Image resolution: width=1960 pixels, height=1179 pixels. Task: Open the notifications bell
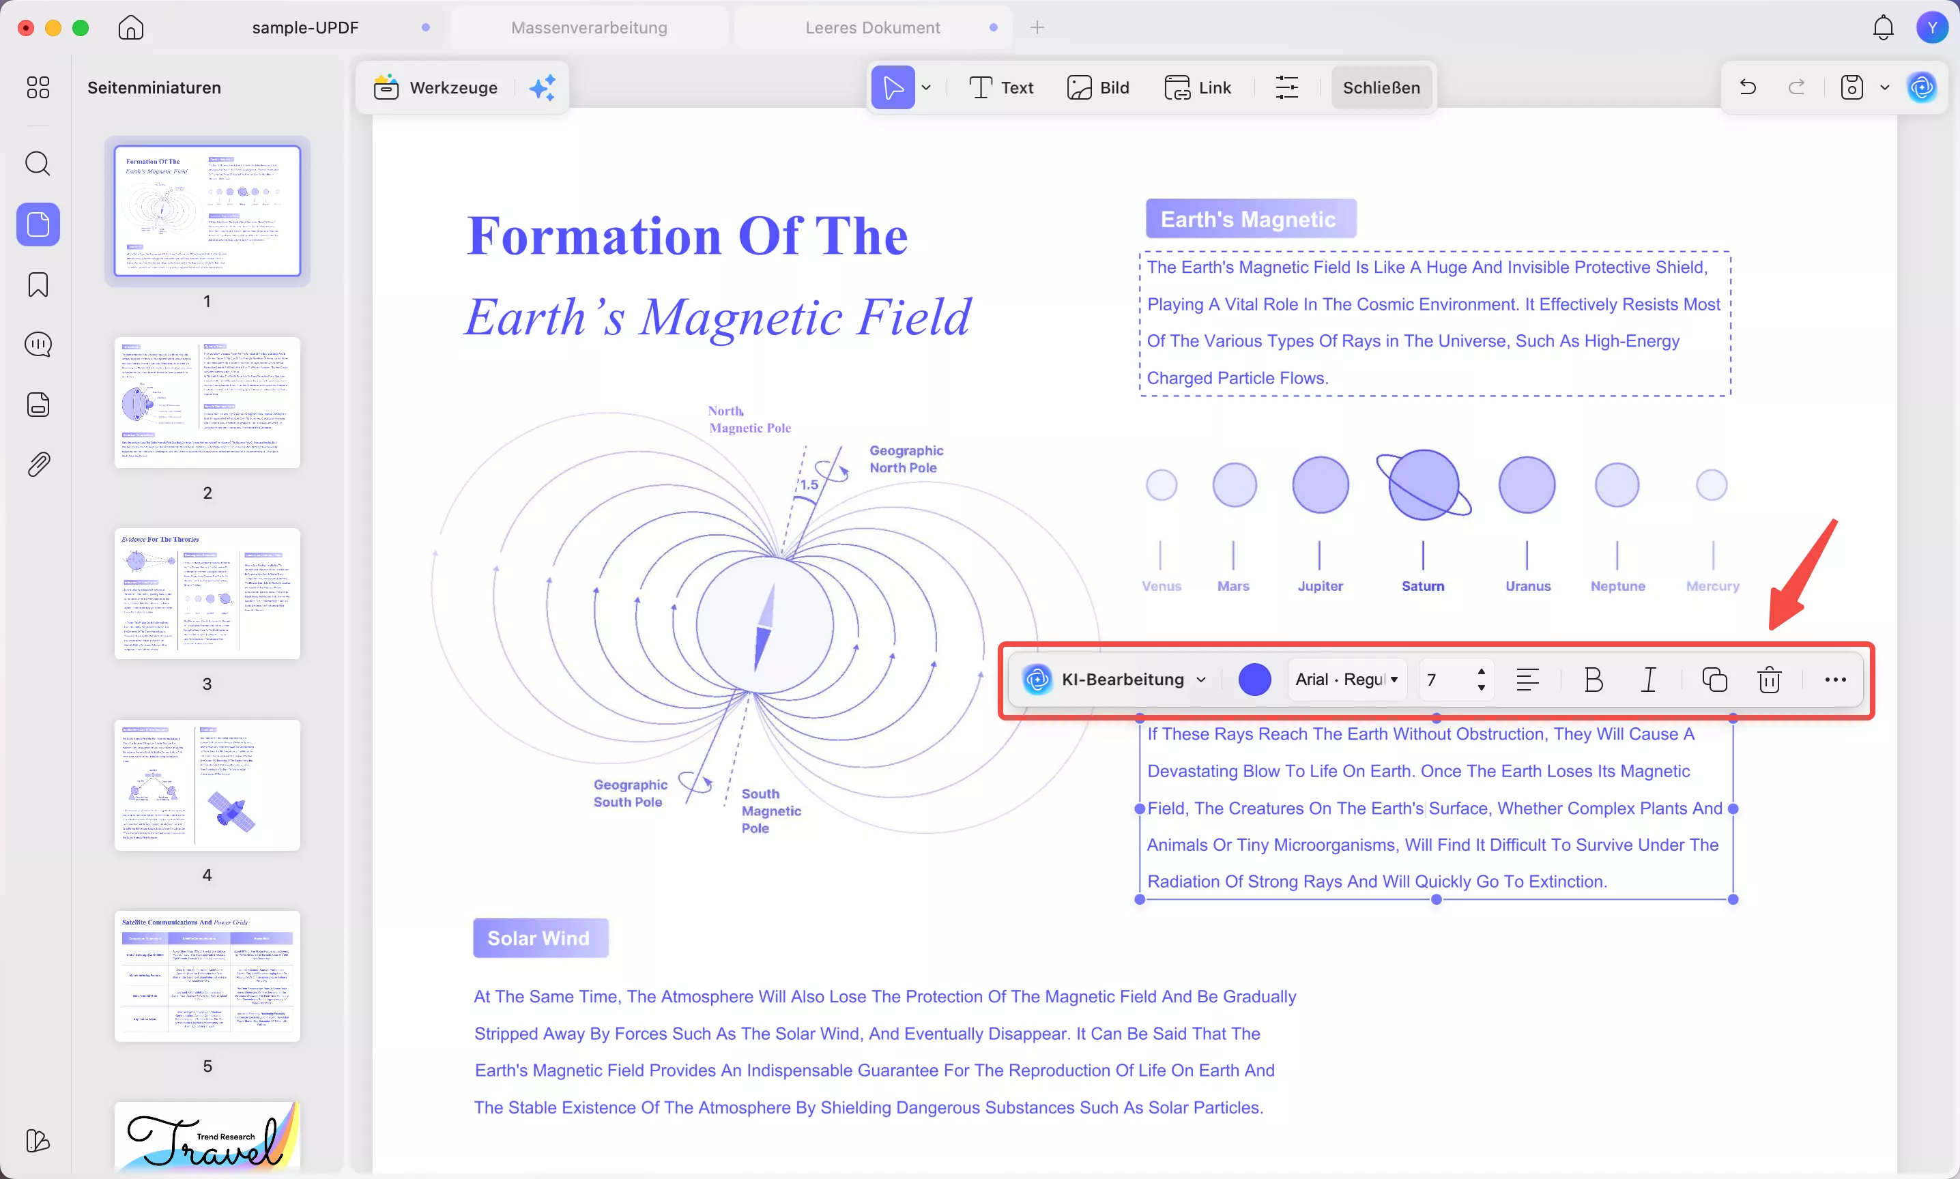tap(1883, 28)
